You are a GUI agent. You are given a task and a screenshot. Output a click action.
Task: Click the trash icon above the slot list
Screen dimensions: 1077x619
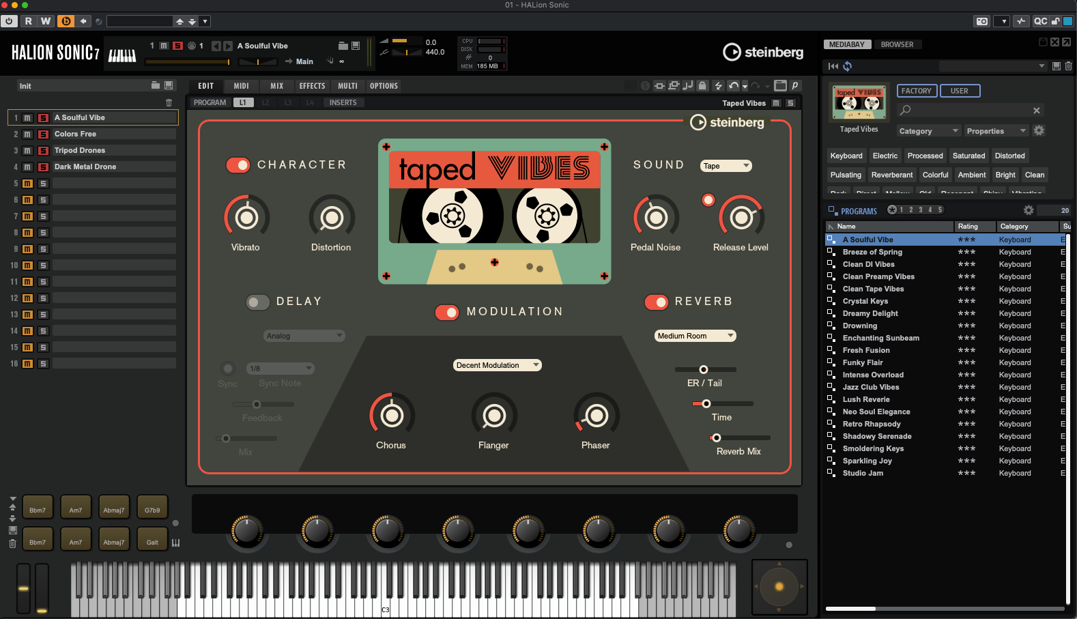[x=169, y=102]
